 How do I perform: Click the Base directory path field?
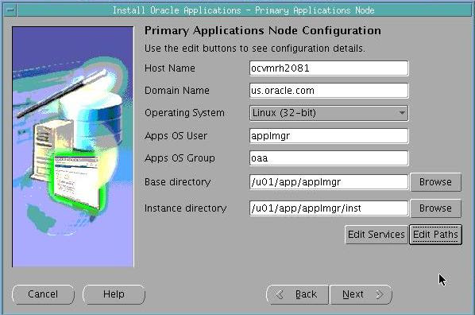click(329, 182)
